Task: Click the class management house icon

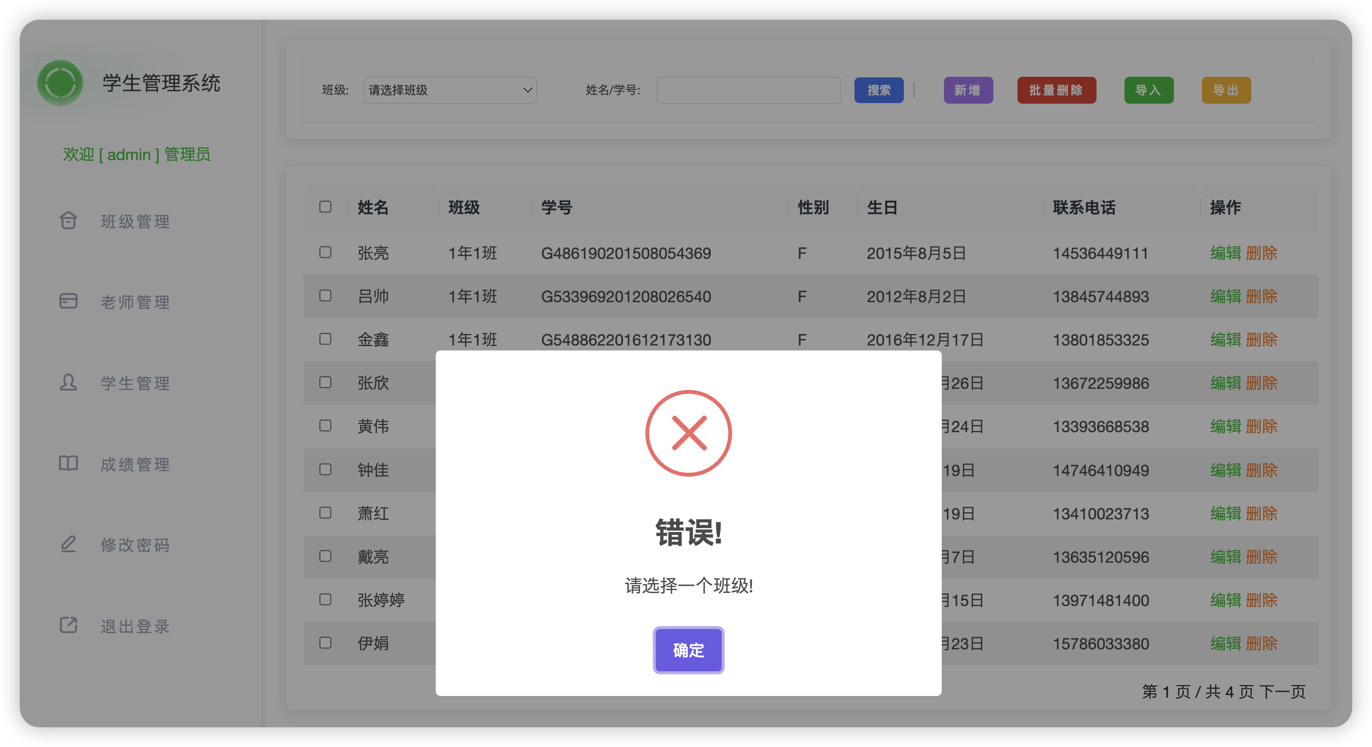Action: click(x=68, y=220)
